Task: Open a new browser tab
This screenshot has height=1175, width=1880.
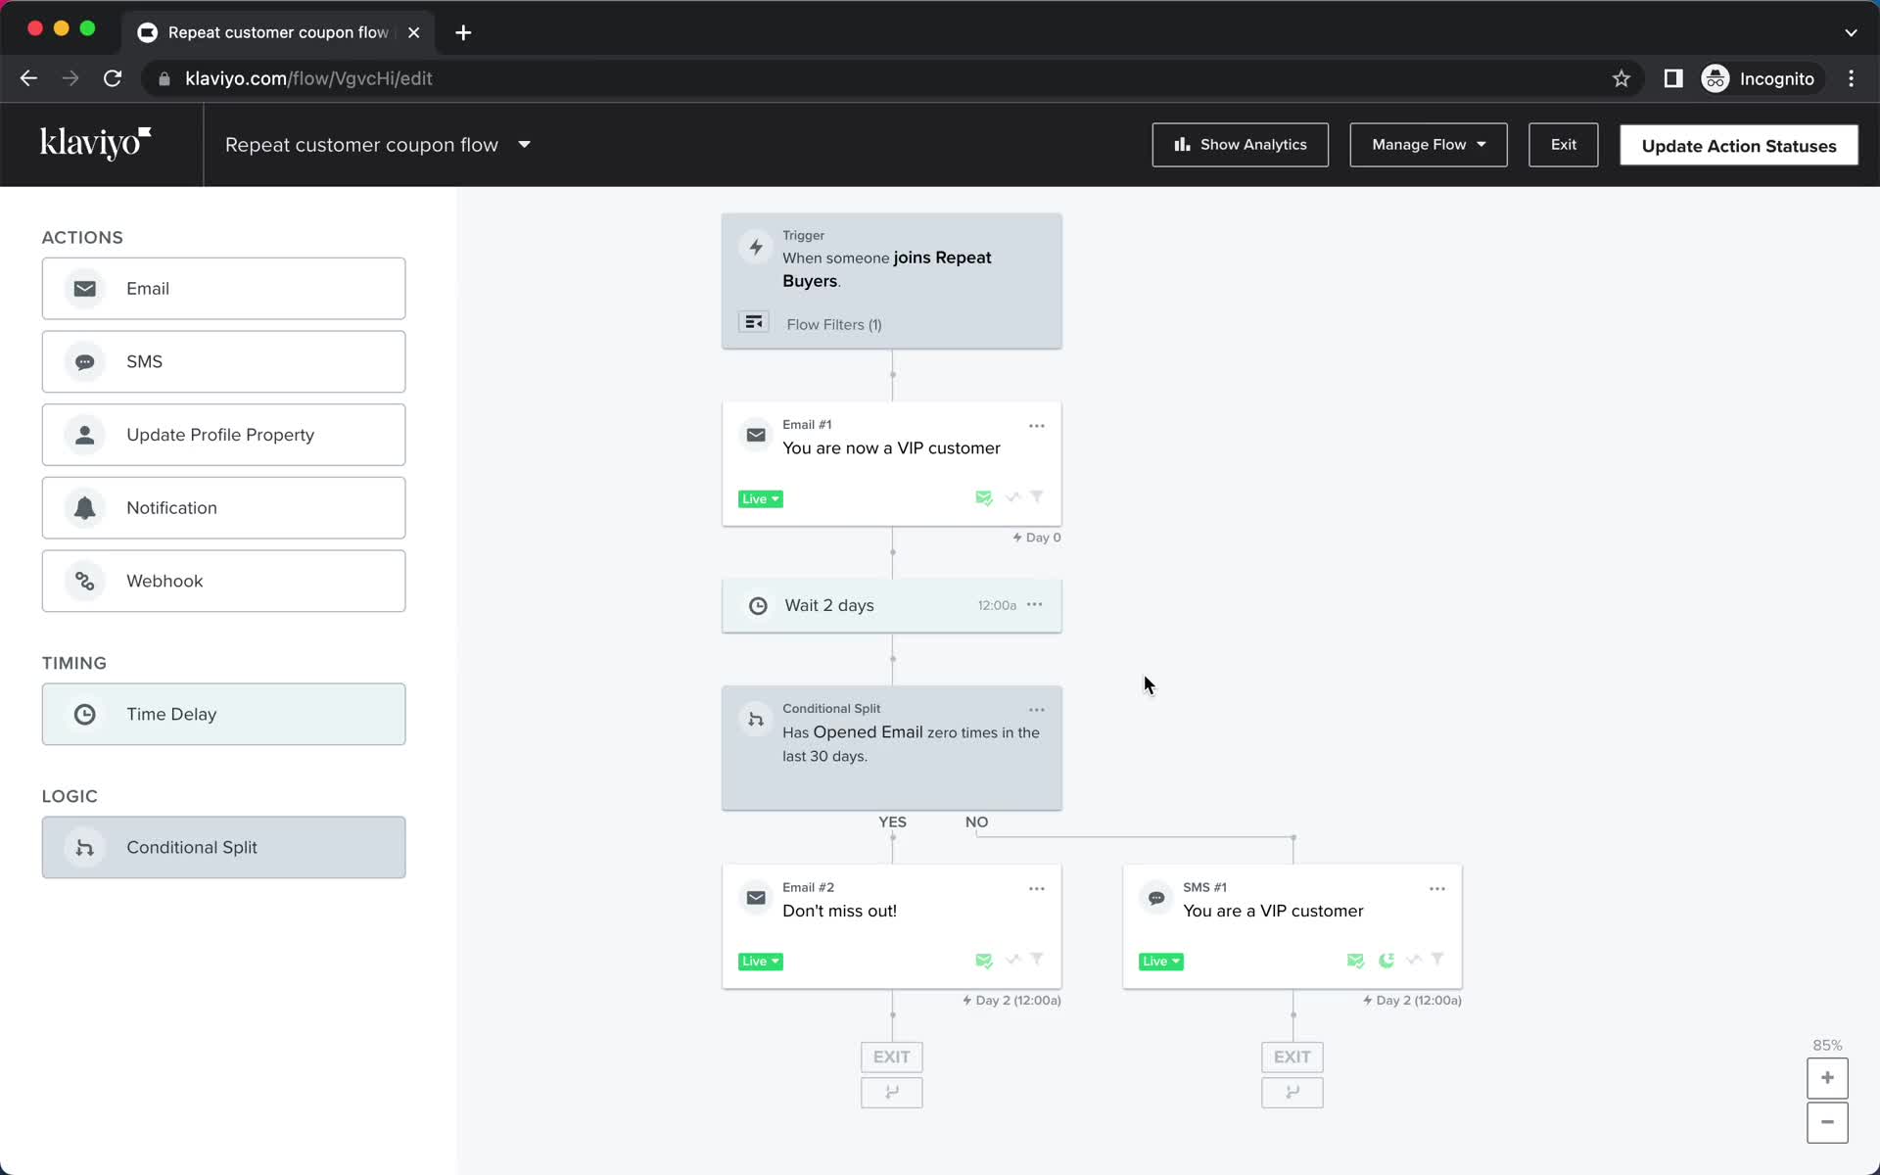Action: [463, 32]
